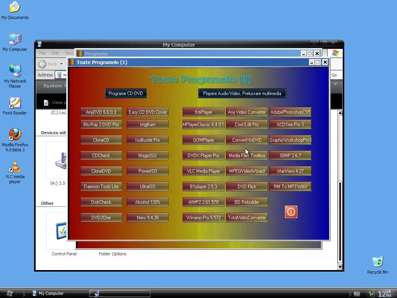Open My Documents desktop icon
Image resolution: width=397 pixels, height=298 pixels.
pos(15,10)
